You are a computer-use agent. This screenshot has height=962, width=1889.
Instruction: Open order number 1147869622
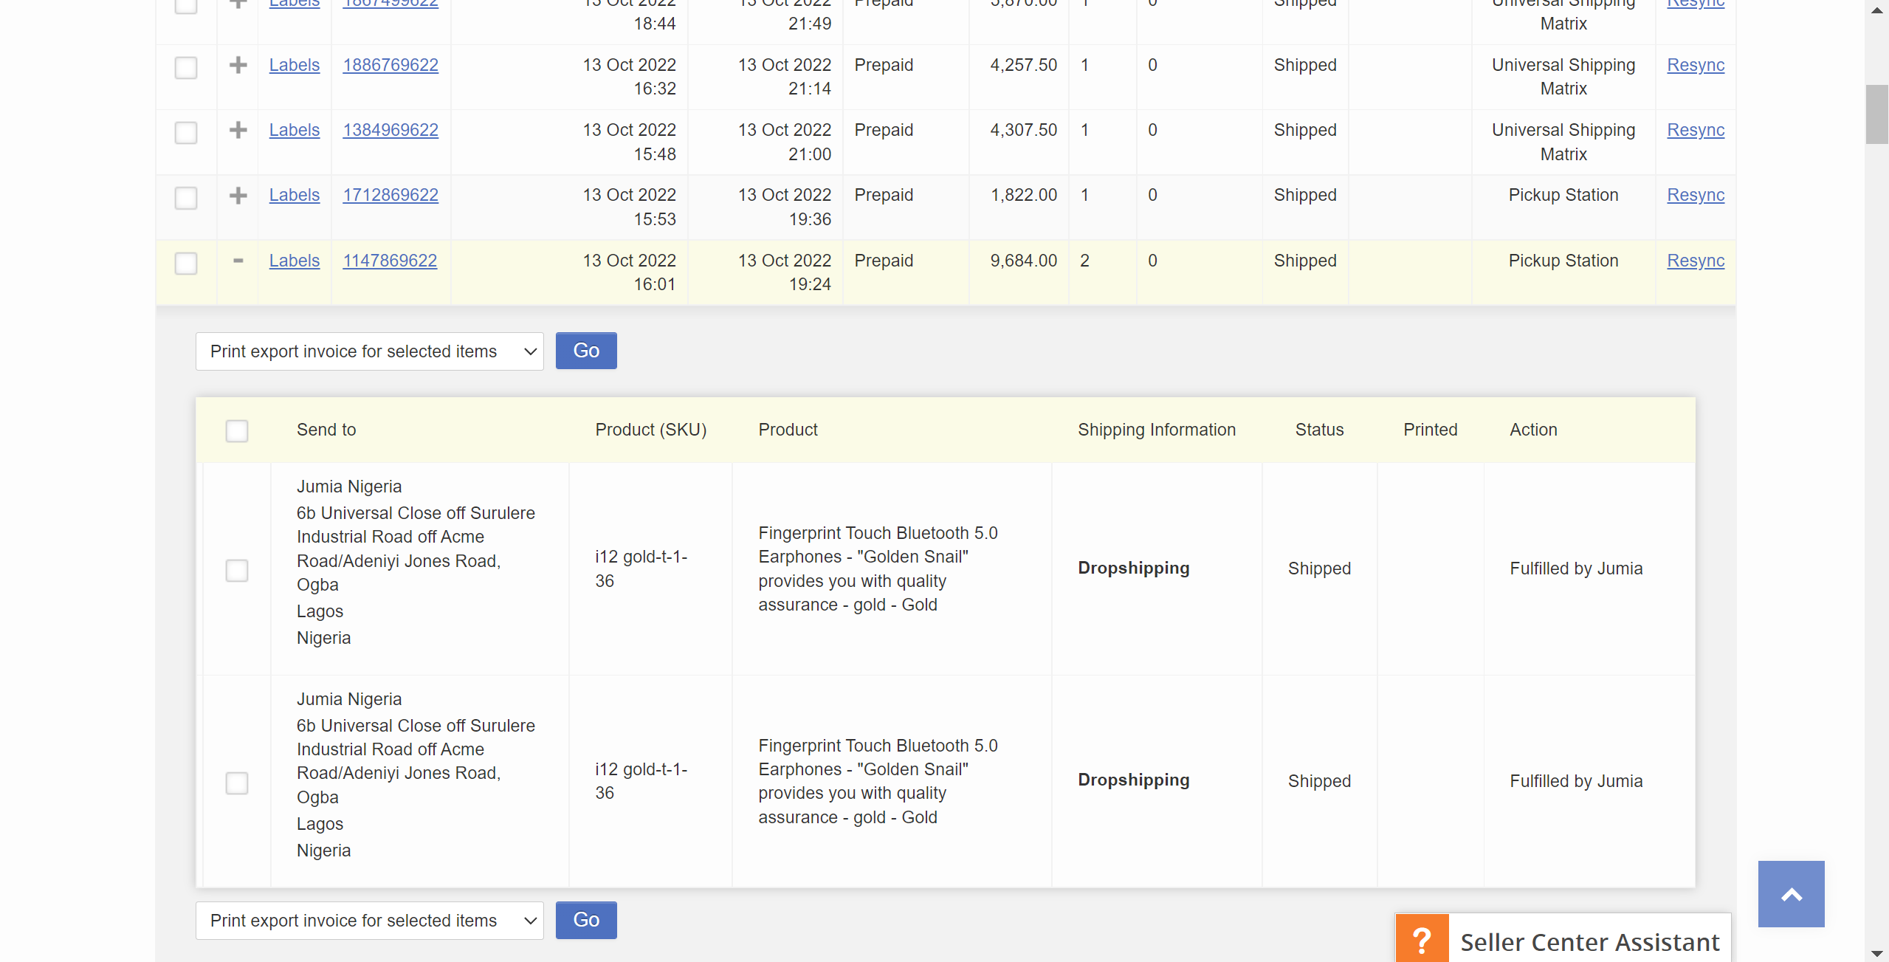pyautogui.click(x=390, y=261)
